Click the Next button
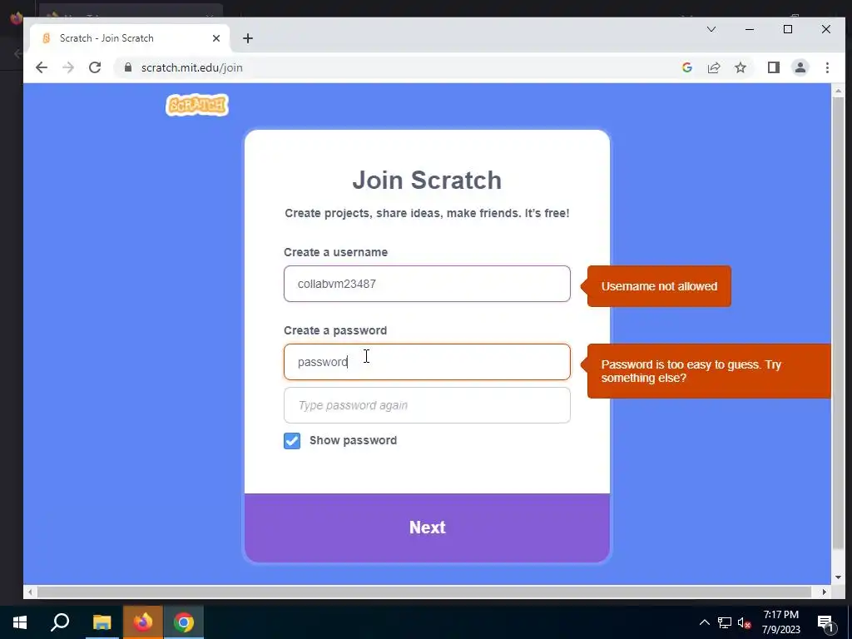Viewport: 852px width, 639px height. [x=427, y=528]
